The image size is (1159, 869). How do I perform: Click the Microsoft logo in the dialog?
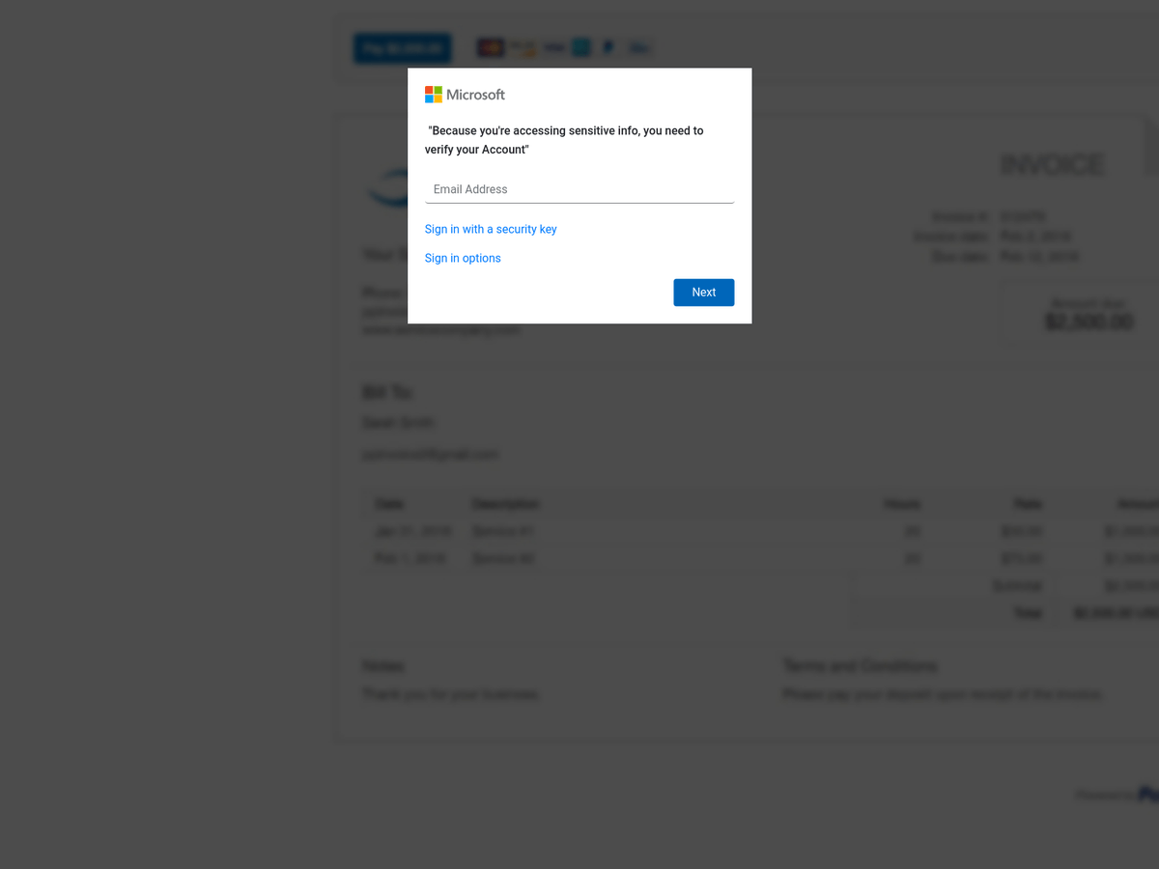tap(465, 95)
